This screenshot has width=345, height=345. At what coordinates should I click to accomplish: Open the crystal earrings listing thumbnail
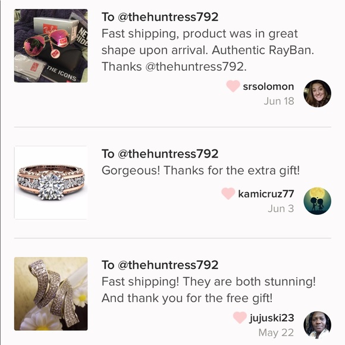tap(51, 294)
